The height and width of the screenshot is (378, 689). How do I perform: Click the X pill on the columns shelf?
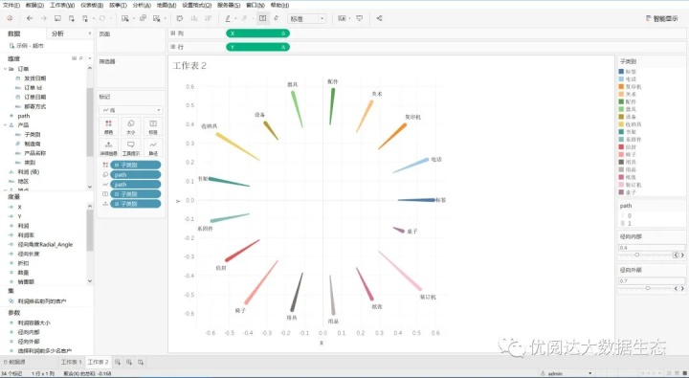coord(258,33)
